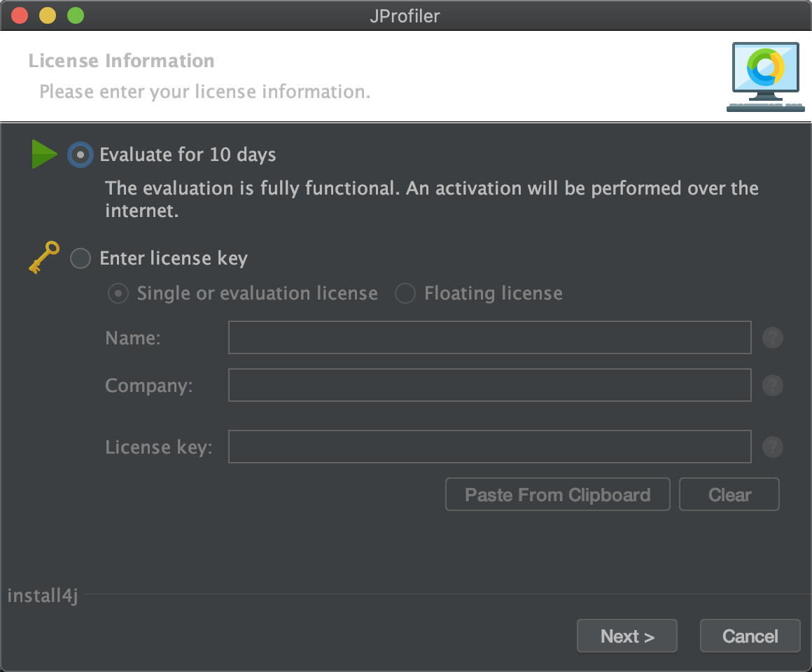Focus the Company input field
Screen dimensions: 812x672
coord(489,385)
